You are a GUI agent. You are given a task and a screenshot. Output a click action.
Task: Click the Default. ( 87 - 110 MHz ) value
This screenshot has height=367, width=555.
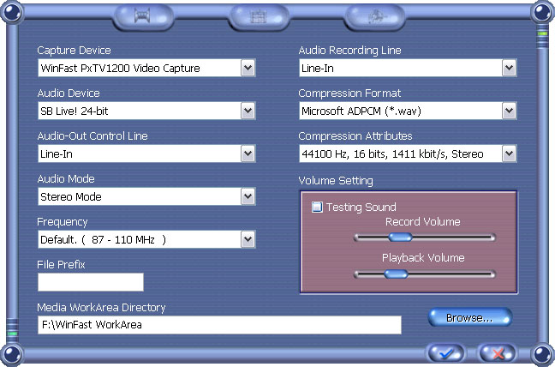tap(103, 240)
